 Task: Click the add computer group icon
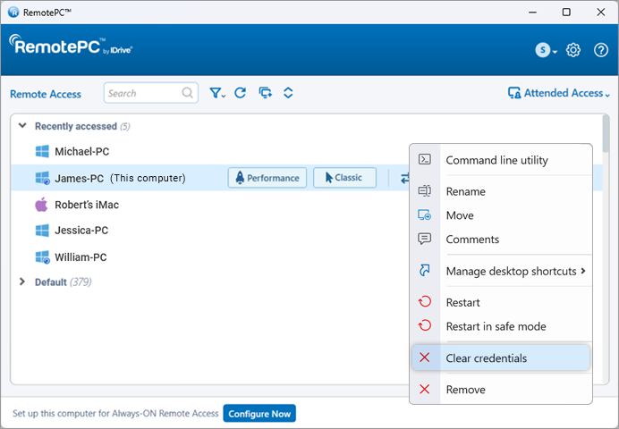pos(265,93)
